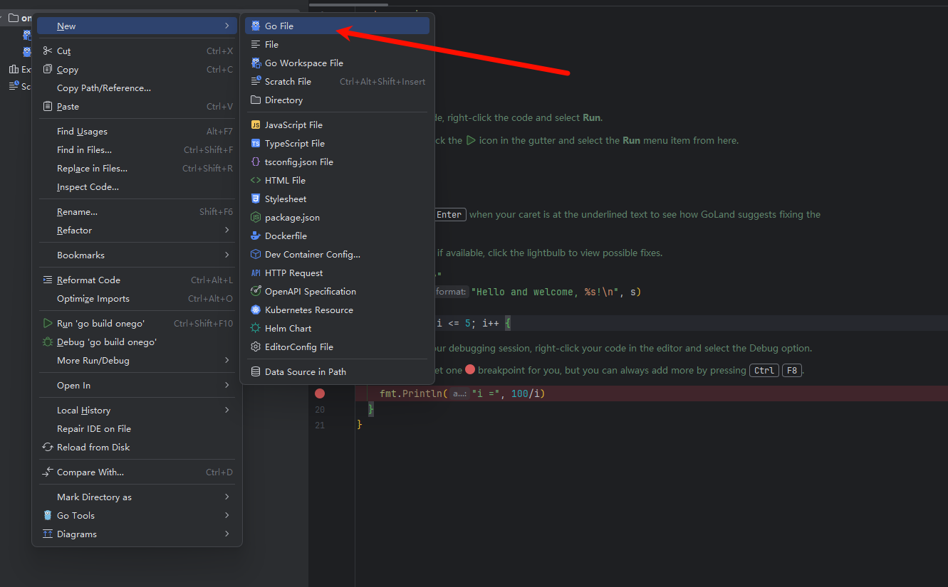948x587 pixels.
Task: Select Run 'go build onego' option
Action: [x=100, y=323]
